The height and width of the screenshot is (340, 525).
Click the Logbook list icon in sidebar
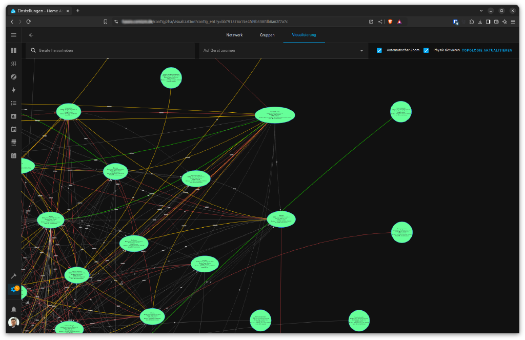pyautogui.click(x=14, y=103)
